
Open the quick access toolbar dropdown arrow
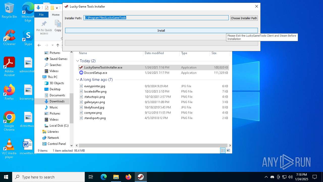57,8
